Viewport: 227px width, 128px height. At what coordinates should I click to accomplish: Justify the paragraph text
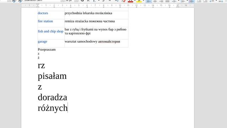(x=167, y=1)
